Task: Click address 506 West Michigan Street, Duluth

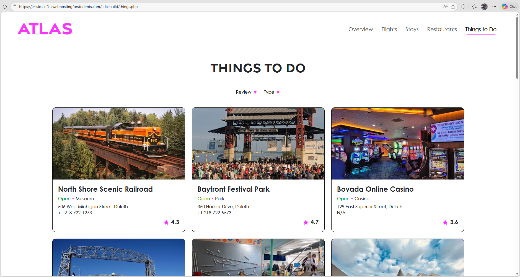Action: coord(93,207)
